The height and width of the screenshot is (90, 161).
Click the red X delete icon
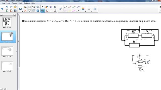25,10
